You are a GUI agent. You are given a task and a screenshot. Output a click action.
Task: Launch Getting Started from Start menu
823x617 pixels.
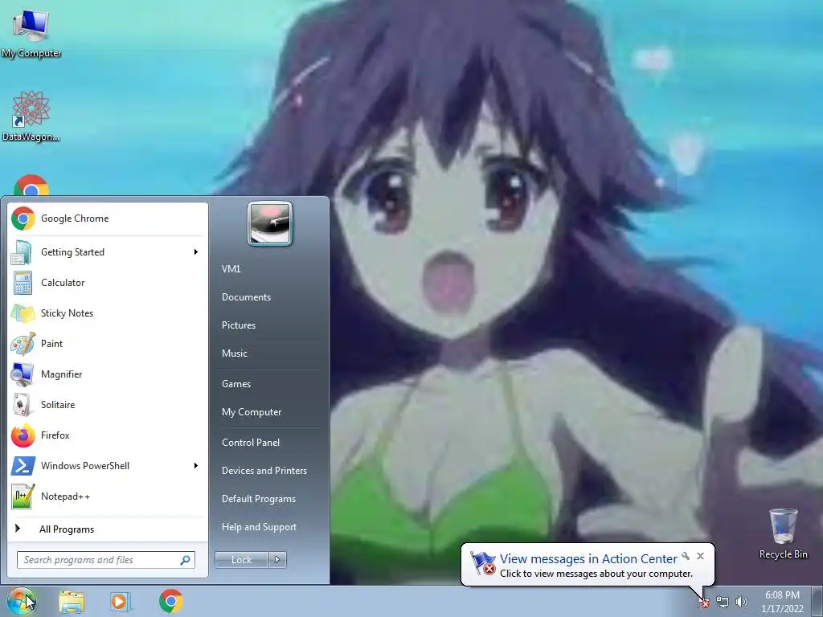[x=107, y=252]
